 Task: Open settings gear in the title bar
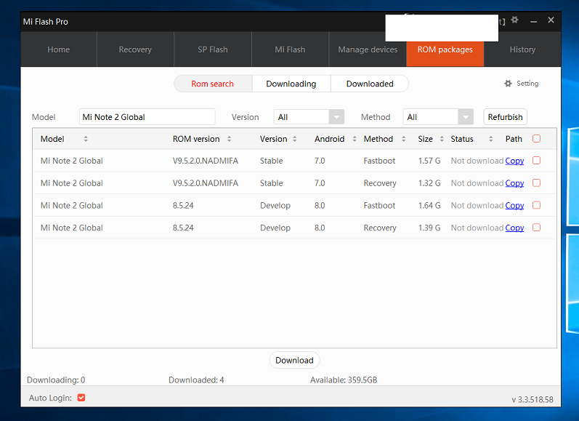coord(515,20)
